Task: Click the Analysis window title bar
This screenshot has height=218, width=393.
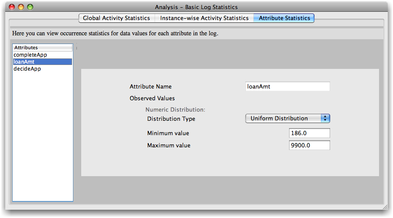Action: pos(196,7)
